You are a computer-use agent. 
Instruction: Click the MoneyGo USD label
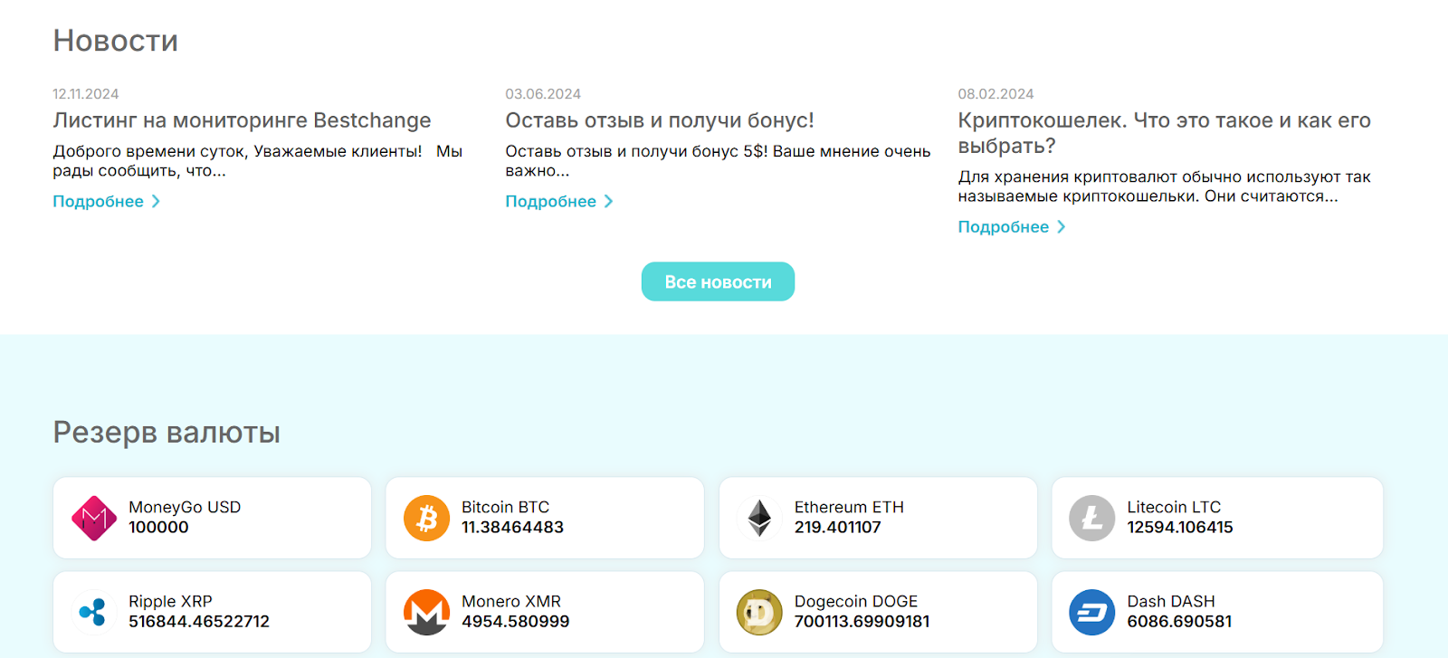185,507
